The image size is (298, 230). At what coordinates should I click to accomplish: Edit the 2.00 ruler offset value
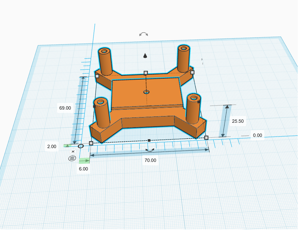pyautogui.click(x=52, y=146)
